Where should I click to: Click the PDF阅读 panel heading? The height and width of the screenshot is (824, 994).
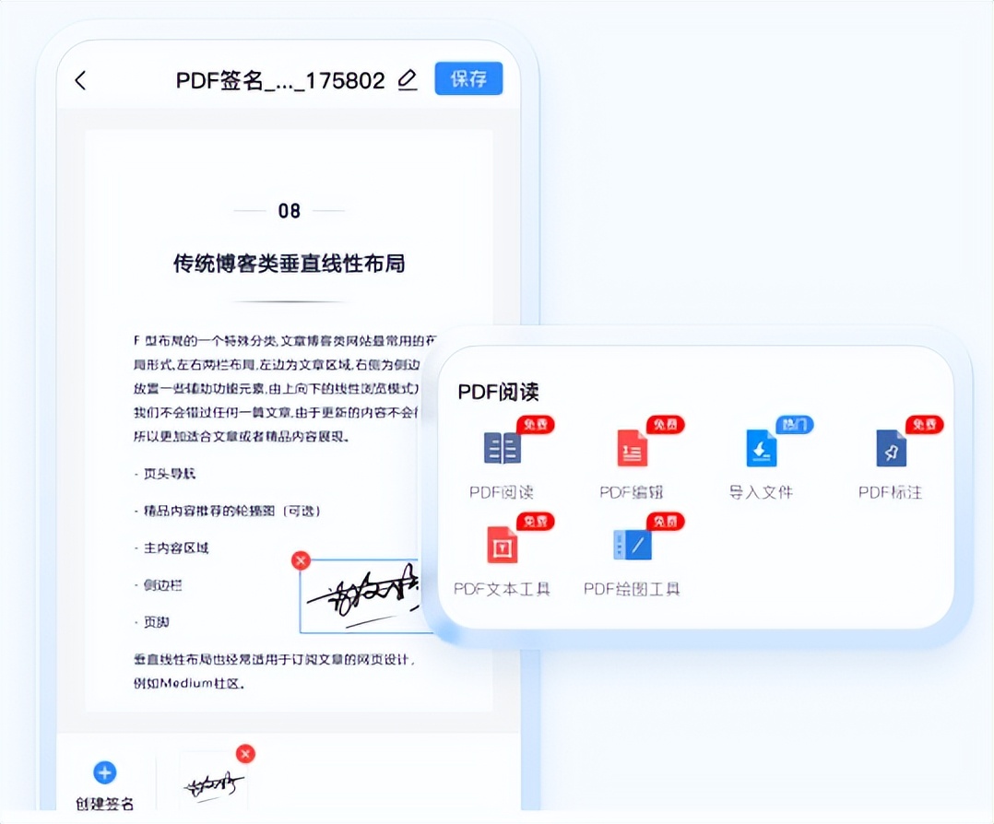(x=498, y=392)
